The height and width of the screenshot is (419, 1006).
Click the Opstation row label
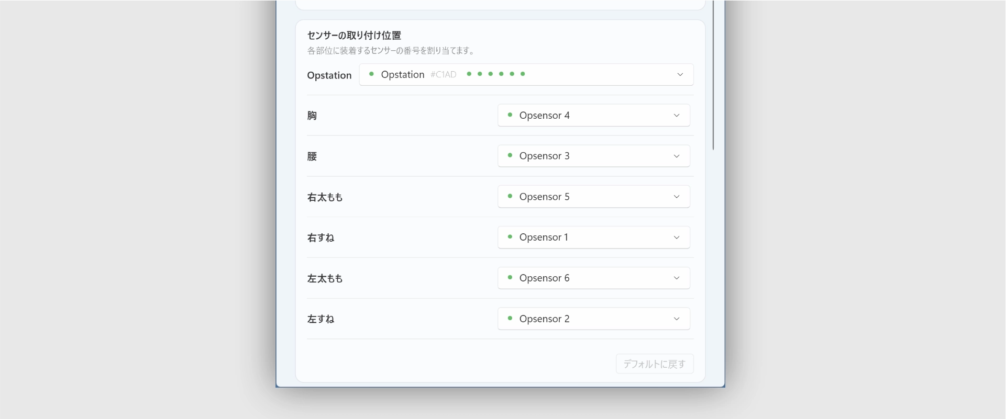[x=329, y=75]
